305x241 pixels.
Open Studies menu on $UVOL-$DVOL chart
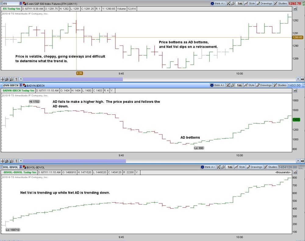pos(271,167)
